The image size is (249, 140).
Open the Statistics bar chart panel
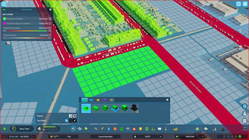pos(215,129)
